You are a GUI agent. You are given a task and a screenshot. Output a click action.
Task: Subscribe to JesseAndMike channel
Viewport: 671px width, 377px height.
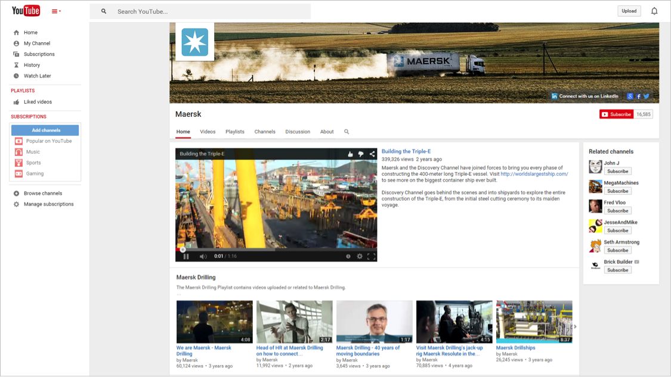[x=617, y=230]
